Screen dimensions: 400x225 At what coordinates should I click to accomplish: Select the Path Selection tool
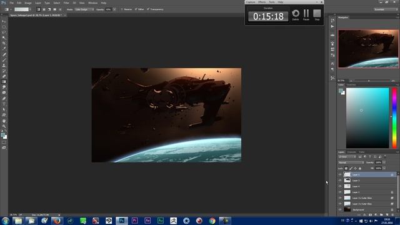click(4, 109)
